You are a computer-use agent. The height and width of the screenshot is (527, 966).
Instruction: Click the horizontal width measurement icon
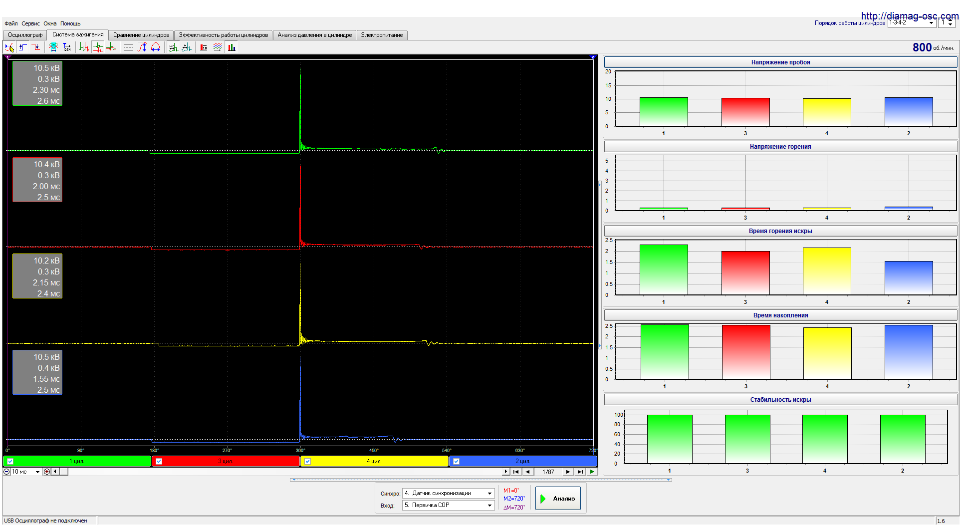click(156, 47)
